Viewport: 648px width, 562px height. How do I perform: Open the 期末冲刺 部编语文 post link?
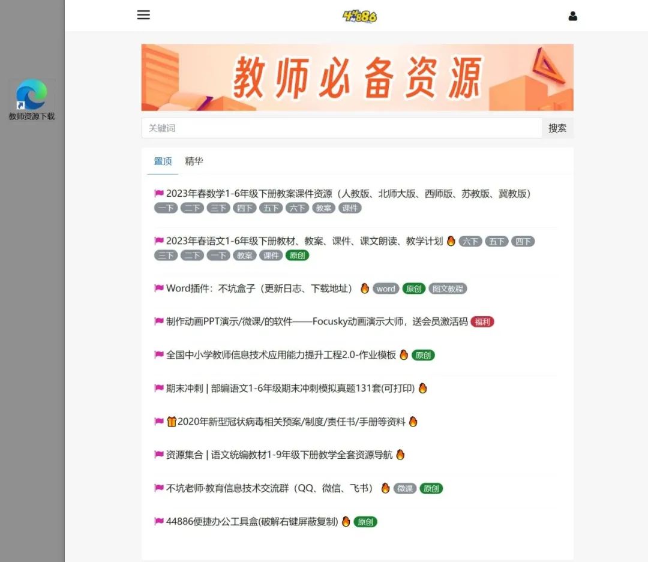coord(288,388)
